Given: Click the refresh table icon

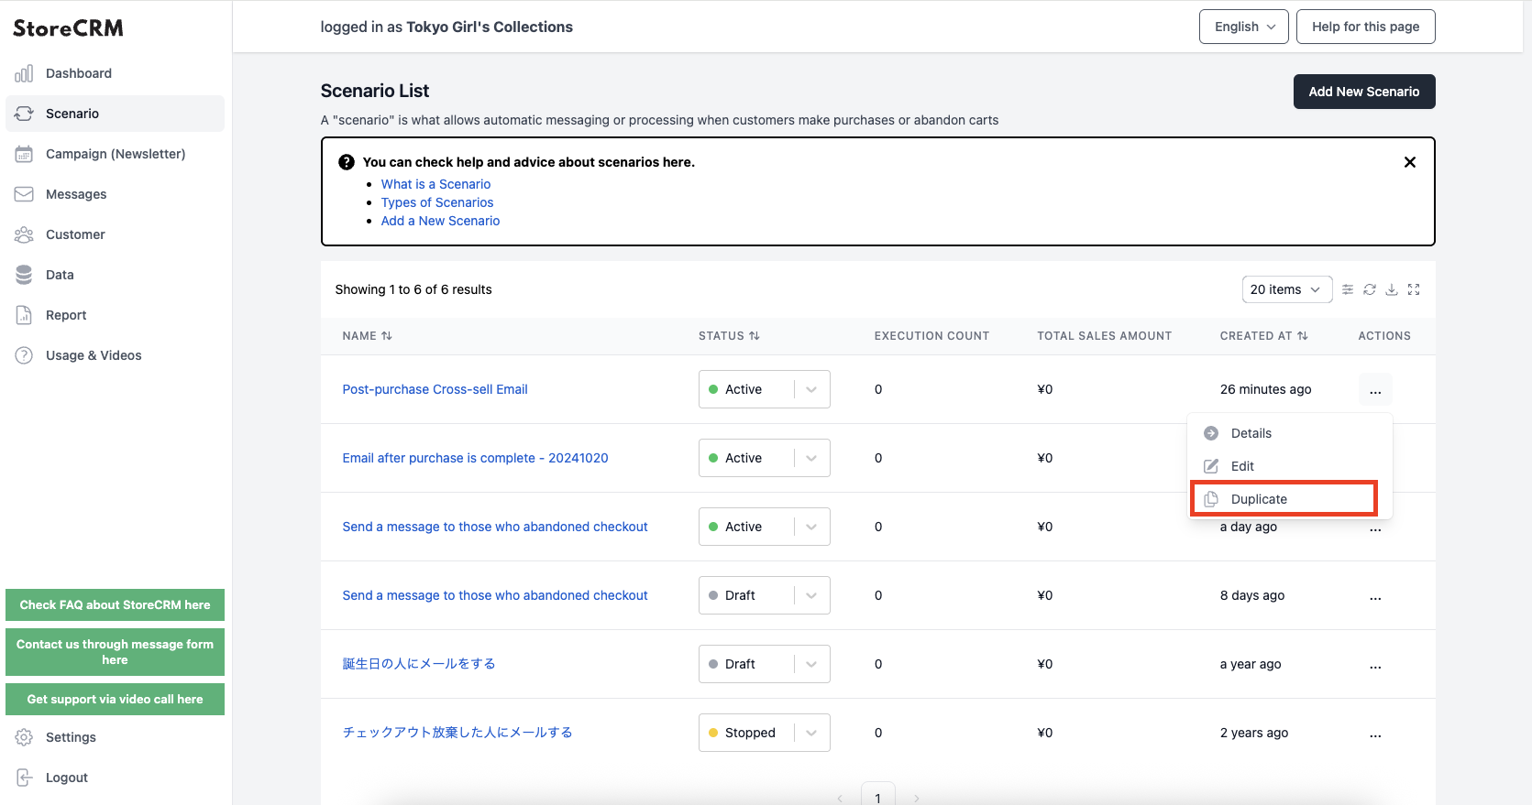Looking at the screenshot, I should click(1370, 289).
